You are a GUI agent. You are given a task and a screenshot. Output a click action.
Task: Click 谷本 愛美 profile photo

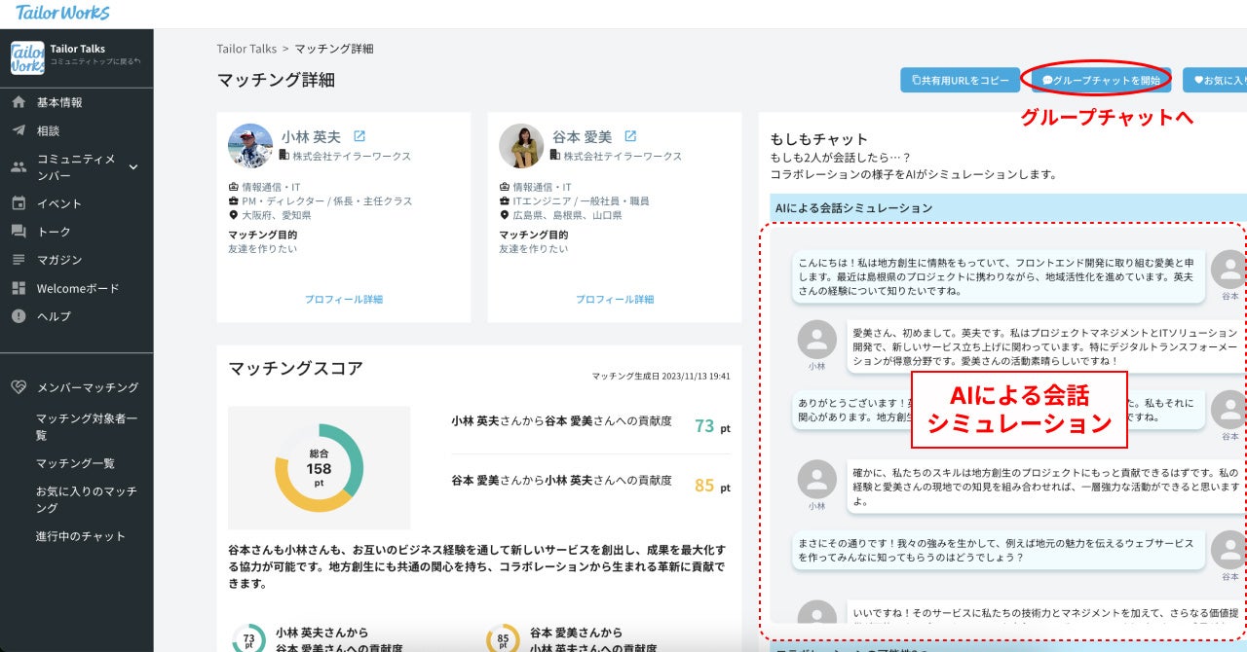[x=521, y=146]
